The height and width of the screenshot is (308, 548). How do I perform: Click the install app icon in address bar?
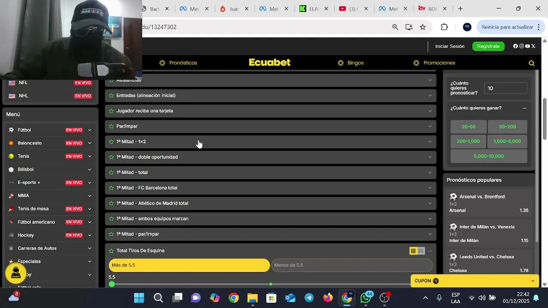[409, 27]
